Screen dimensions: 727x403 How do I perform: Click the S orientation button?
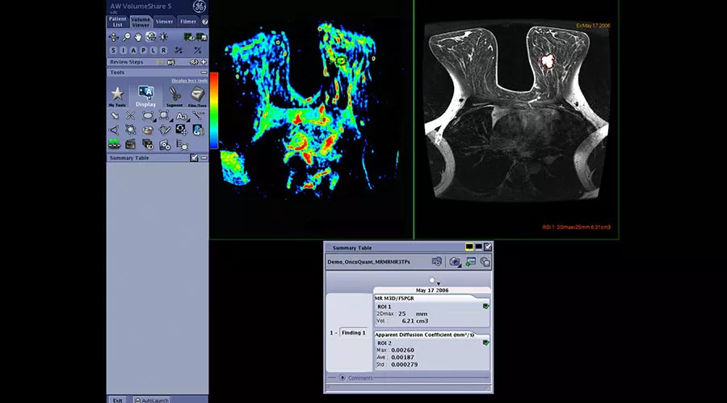tap(113, 50)
